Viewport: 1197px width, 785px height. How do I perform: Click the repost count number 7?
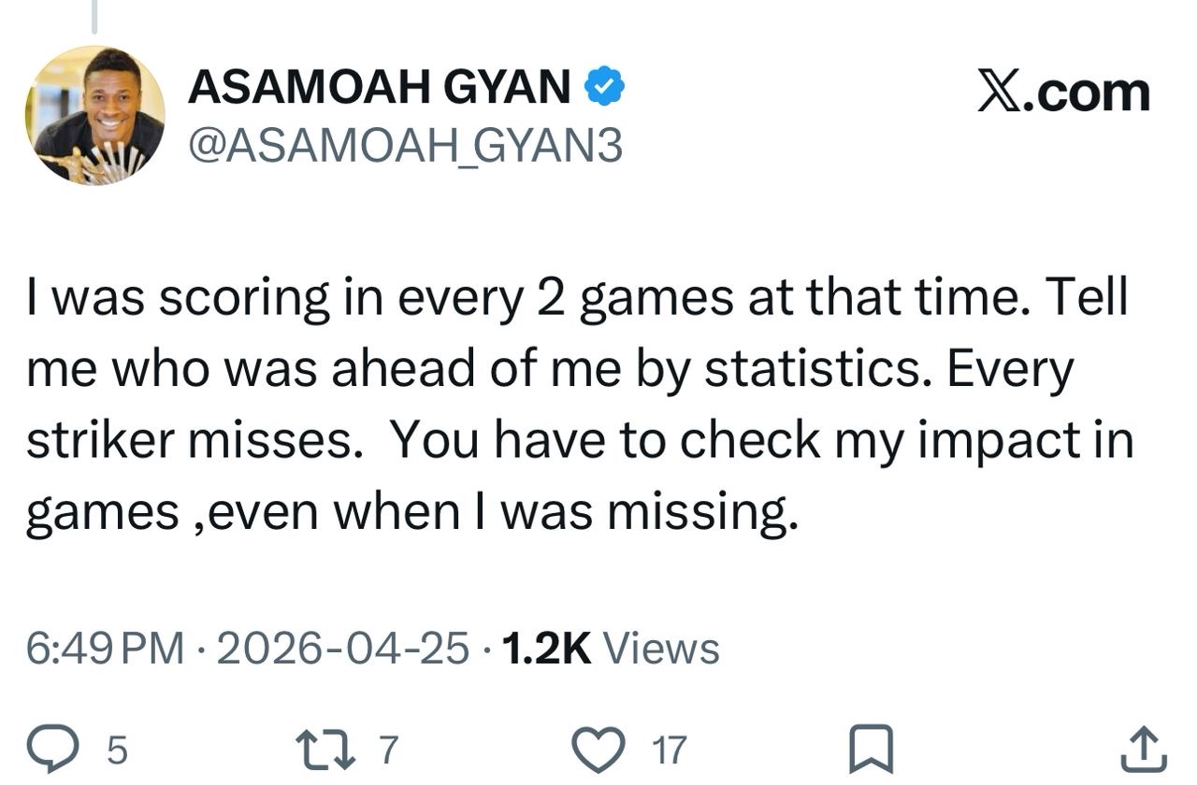coord(388,749)
